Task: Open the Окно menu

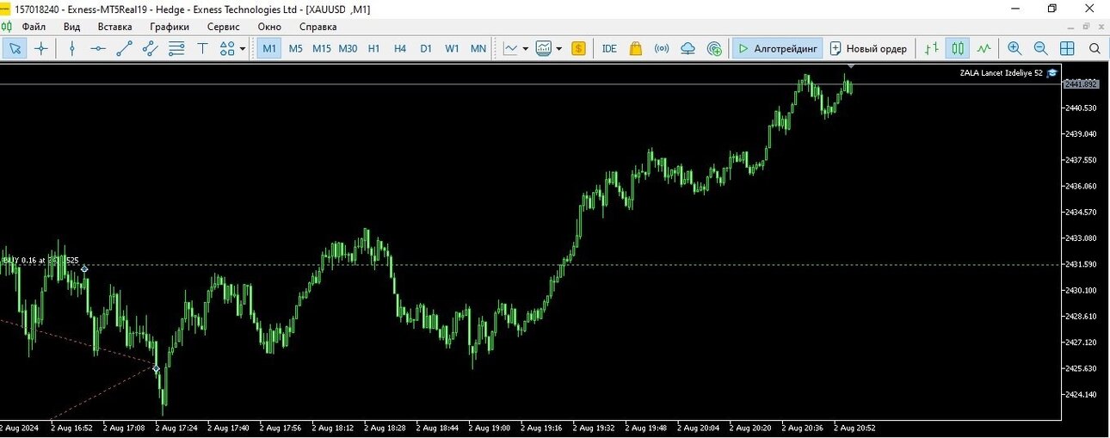Action: (269, 27)
